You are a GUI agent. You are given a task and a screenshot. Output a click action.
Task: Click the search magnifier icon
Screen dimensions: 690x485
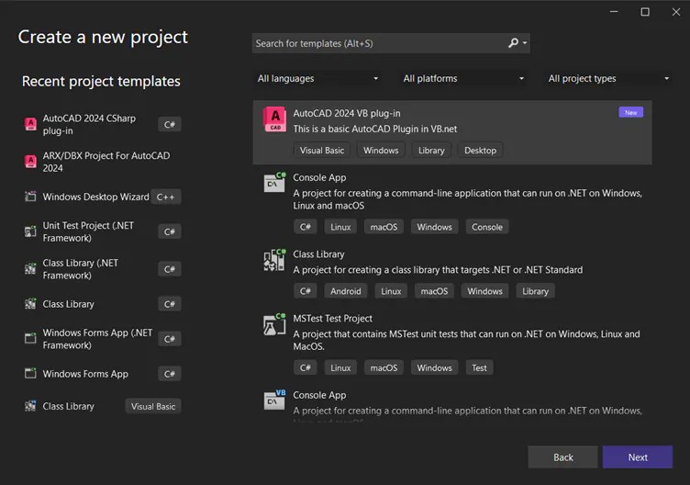(513, 43)
